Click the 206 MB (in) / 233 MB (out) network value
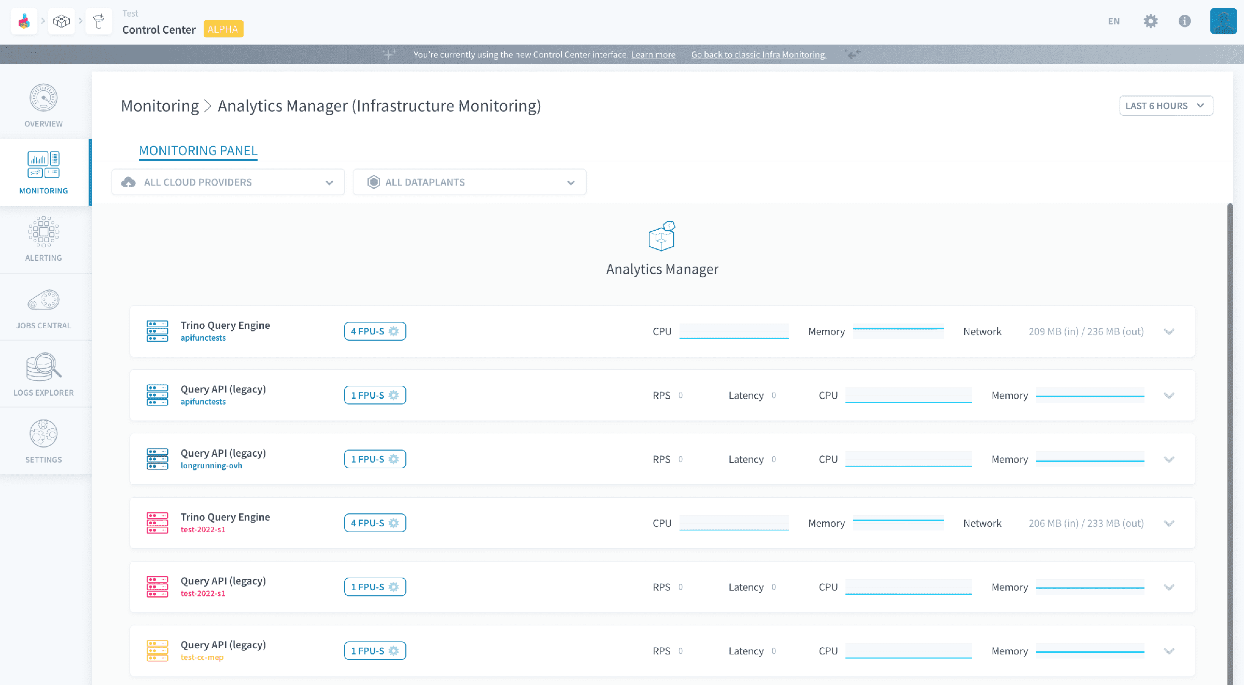Screen dimensions: 1244x685 1086,523
